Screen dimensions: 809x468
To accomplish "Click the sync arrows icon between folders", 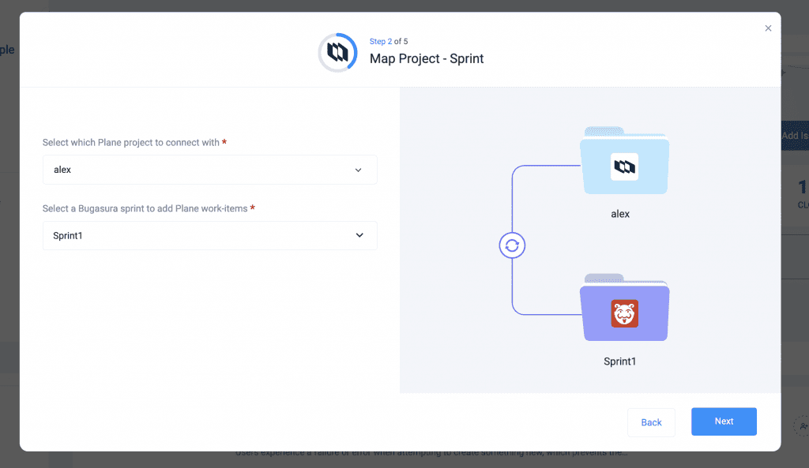I will click(x=512, y=246).
